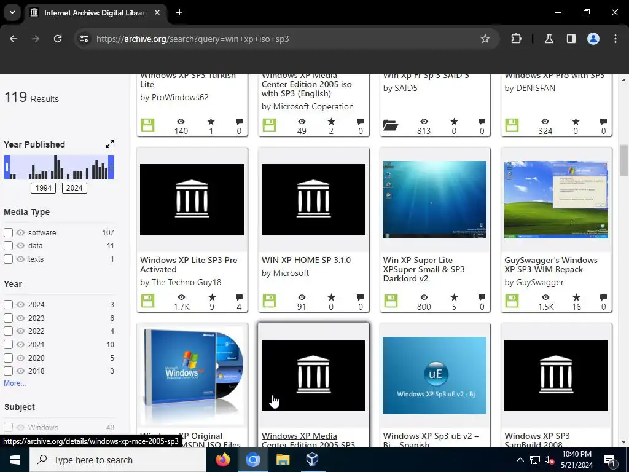Open the VirtualBox cube taskbar icon
This screenshot has width=629, height=472.
[x=312, y=460]
